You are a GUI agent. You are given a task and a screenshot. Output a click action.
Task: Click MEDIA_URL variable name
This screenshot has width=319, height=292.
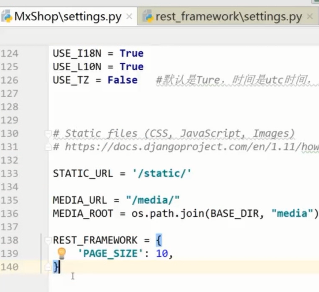(80, 200)
